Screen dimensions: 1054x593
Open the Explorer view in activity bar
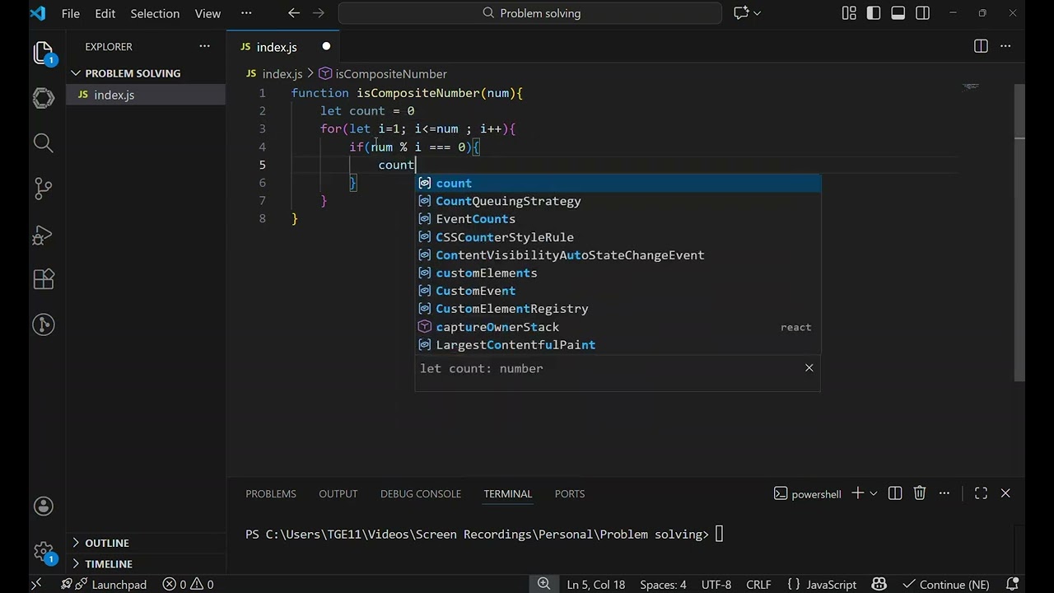pyautogui.click(x=44, y=54)
